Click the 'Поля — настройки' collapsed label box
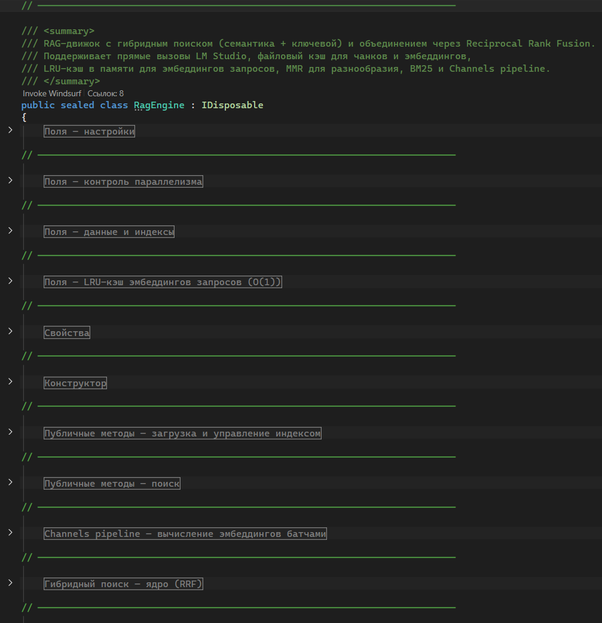Screen dimensions: 602x623 90,132
